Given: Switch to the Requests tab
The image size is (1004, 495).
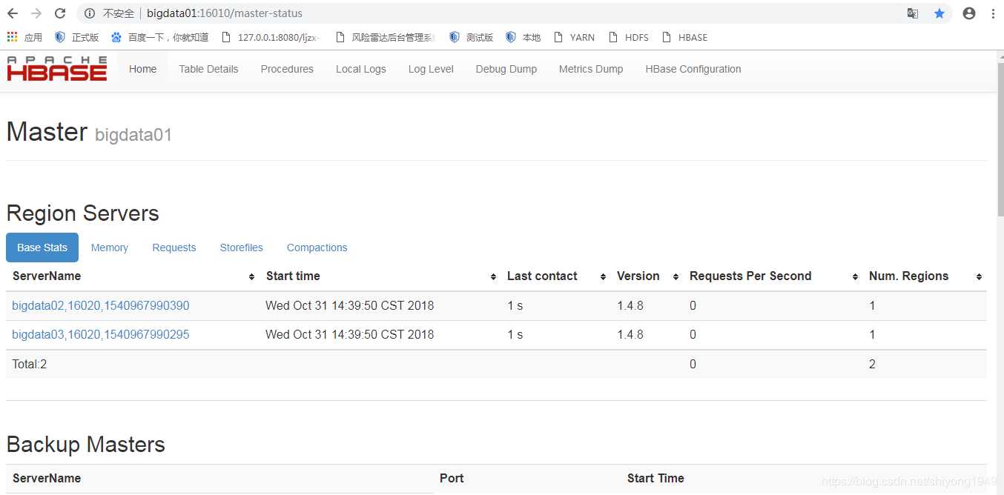Looking at the screenshot, I should tap(174, 247).
